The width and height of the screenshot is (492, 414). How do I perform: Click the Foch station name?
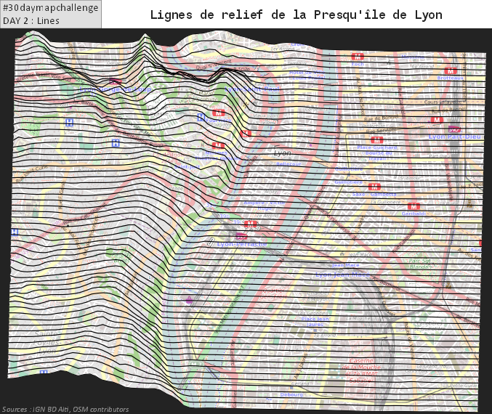coord(358,64)
